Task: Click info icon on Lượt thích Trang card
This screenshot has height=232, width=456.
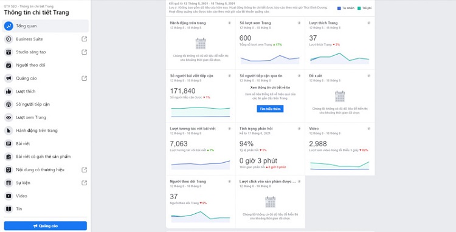Action: point(369,23)
